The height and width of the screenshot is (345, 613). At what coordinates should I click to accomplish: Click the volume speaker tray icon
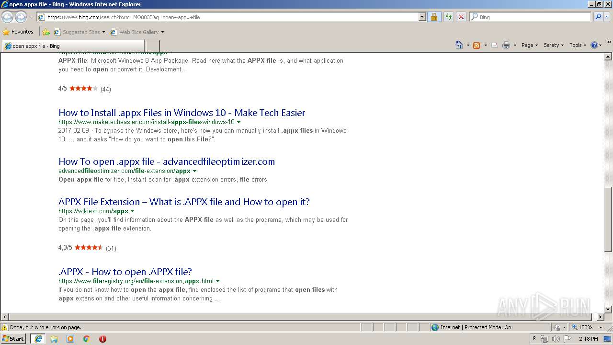[x=556, y=339]
